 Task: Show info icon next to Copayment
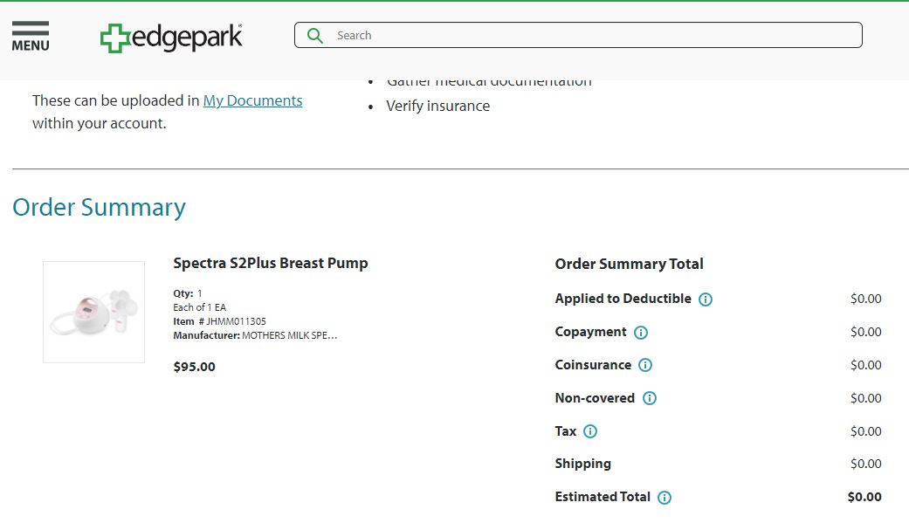(x=641, y=333)
